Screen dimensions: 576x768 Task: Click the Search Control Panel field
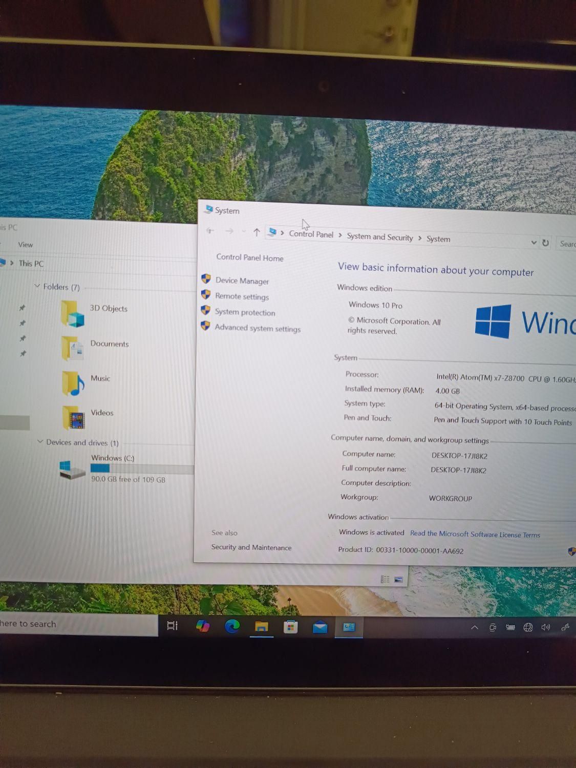coord(567,244)
